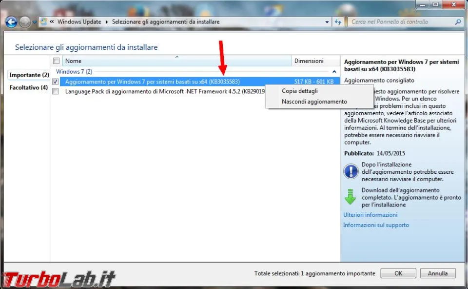Focus the 'Cerca nel Pannello di controllo' field

tap(402, 22)
